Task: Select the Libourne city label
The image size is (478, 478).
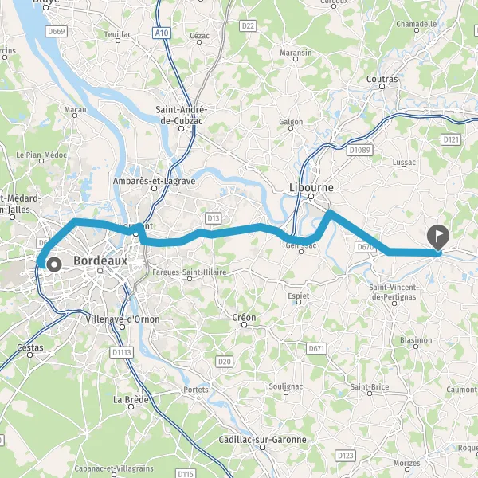Action: (x=311, y=187)
